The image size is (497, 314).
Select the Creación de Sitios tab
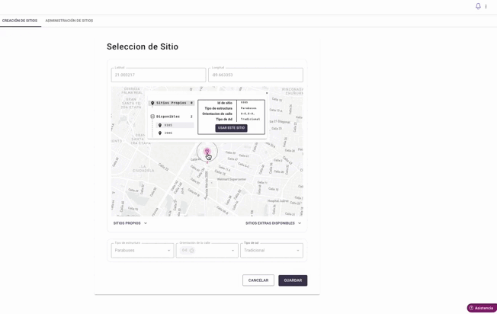coord(20,21)
